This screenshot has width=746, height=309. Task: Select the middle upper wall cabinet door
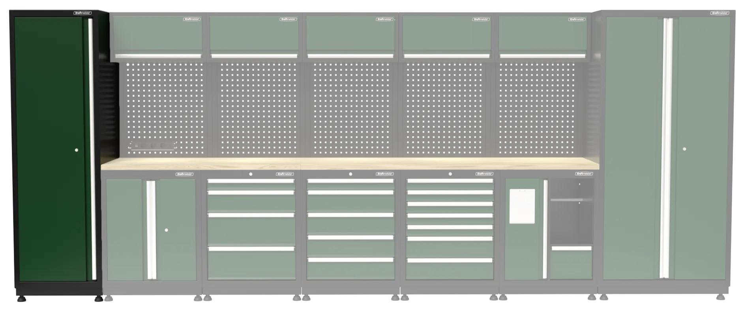350,35
